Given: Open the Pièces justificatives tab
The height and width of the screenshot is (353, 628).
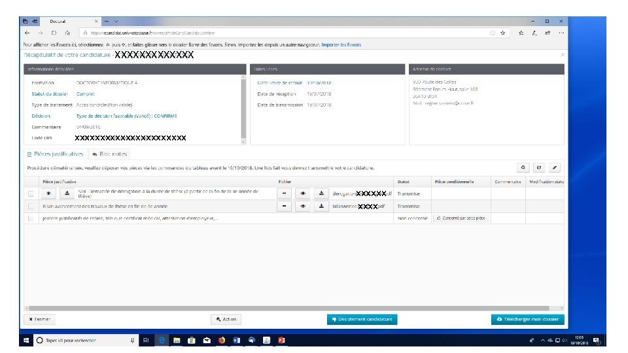Looking at the screenshot, I should (55, 154).
